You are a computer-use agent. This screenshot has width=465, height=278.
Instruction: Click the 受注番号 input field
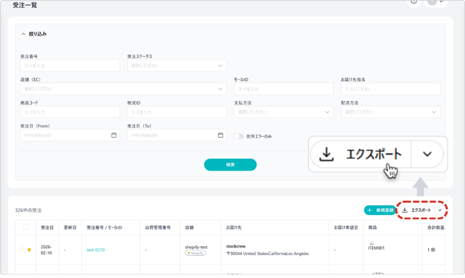[x=70, y=66]
